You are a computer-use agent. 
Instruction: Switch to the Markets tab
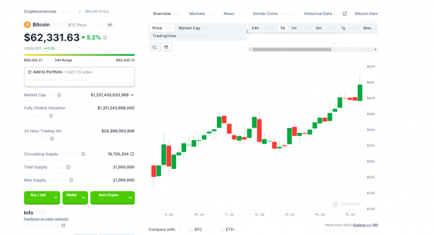tap(197, 14)
